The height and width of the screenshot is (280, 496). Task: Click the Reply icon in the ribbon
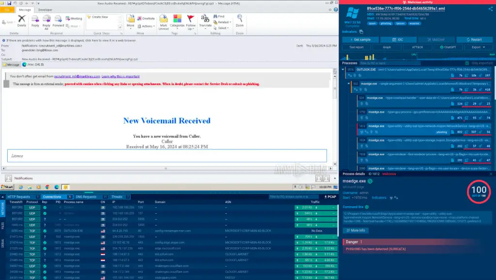[x=35, y=19]
